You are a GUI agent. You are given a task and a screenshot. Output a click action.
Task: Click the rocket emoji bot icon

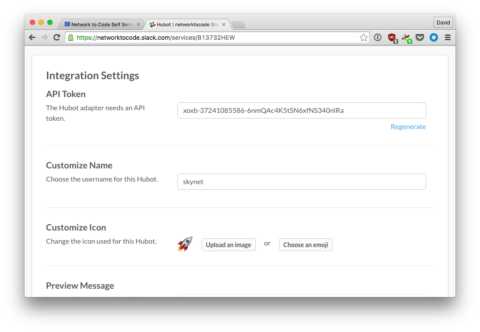pos(185,244)
